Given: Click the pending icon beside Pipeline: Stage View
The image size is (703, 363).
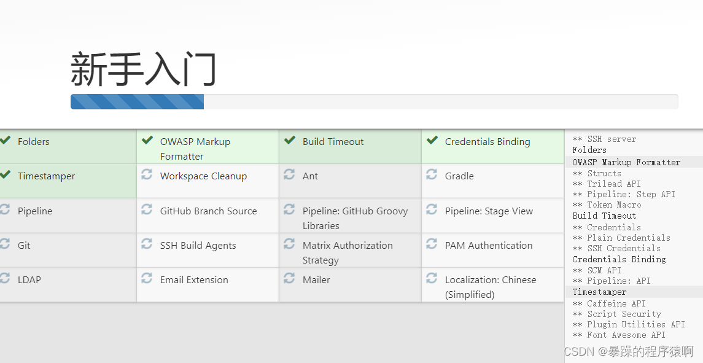Looking at the screenshot, I should (432, 209).
